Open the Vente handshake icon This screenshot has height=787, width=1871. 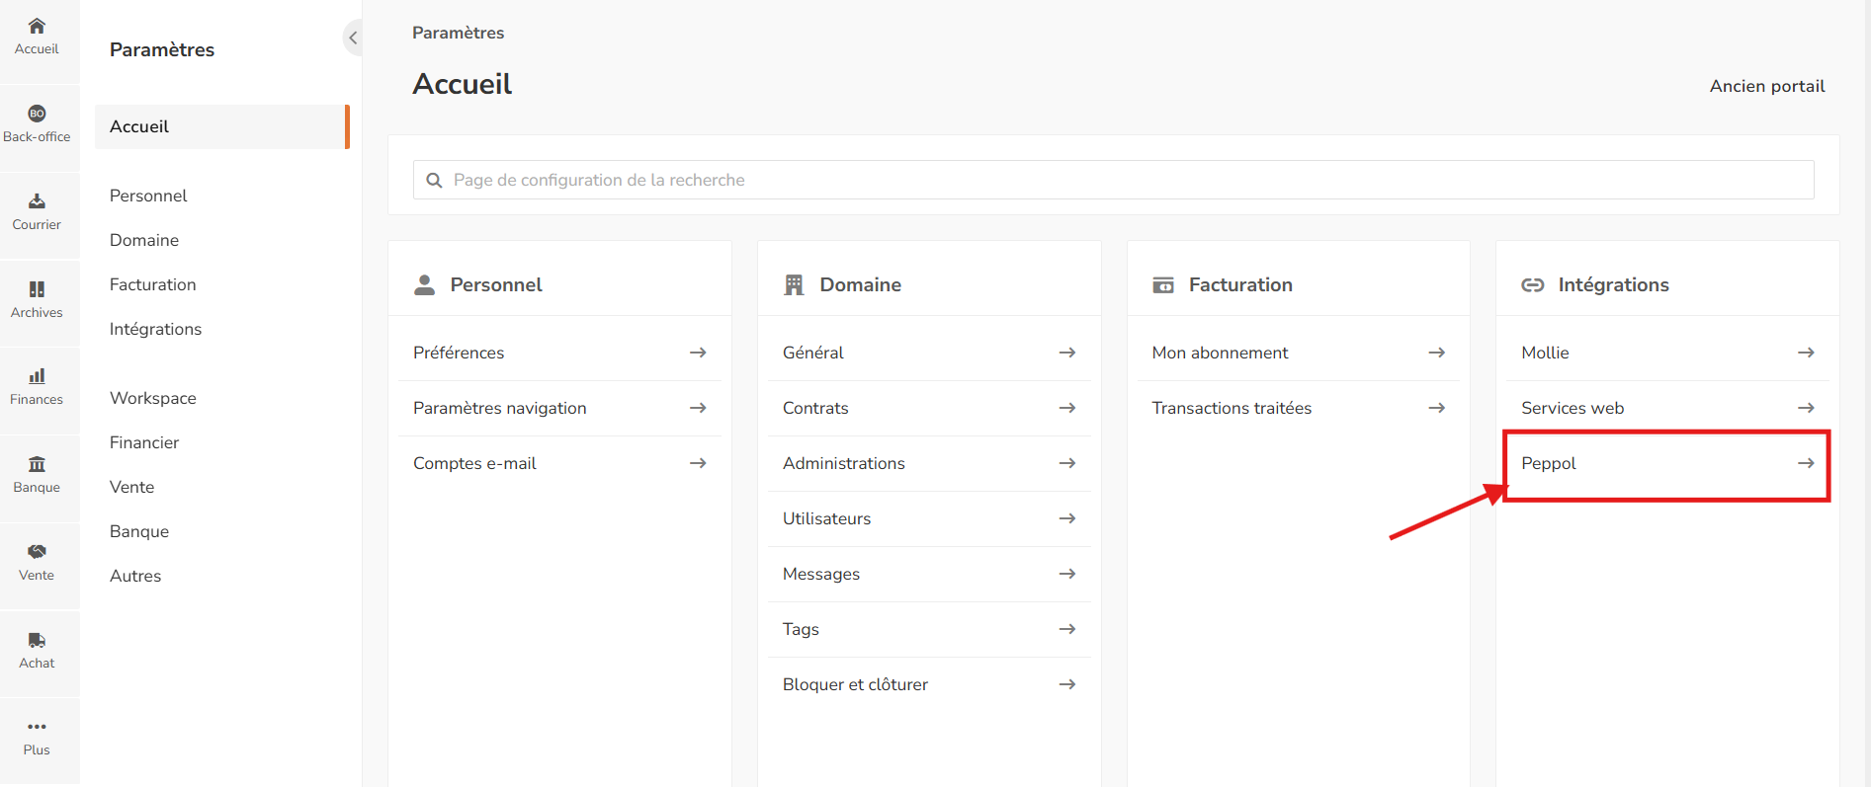37,553
